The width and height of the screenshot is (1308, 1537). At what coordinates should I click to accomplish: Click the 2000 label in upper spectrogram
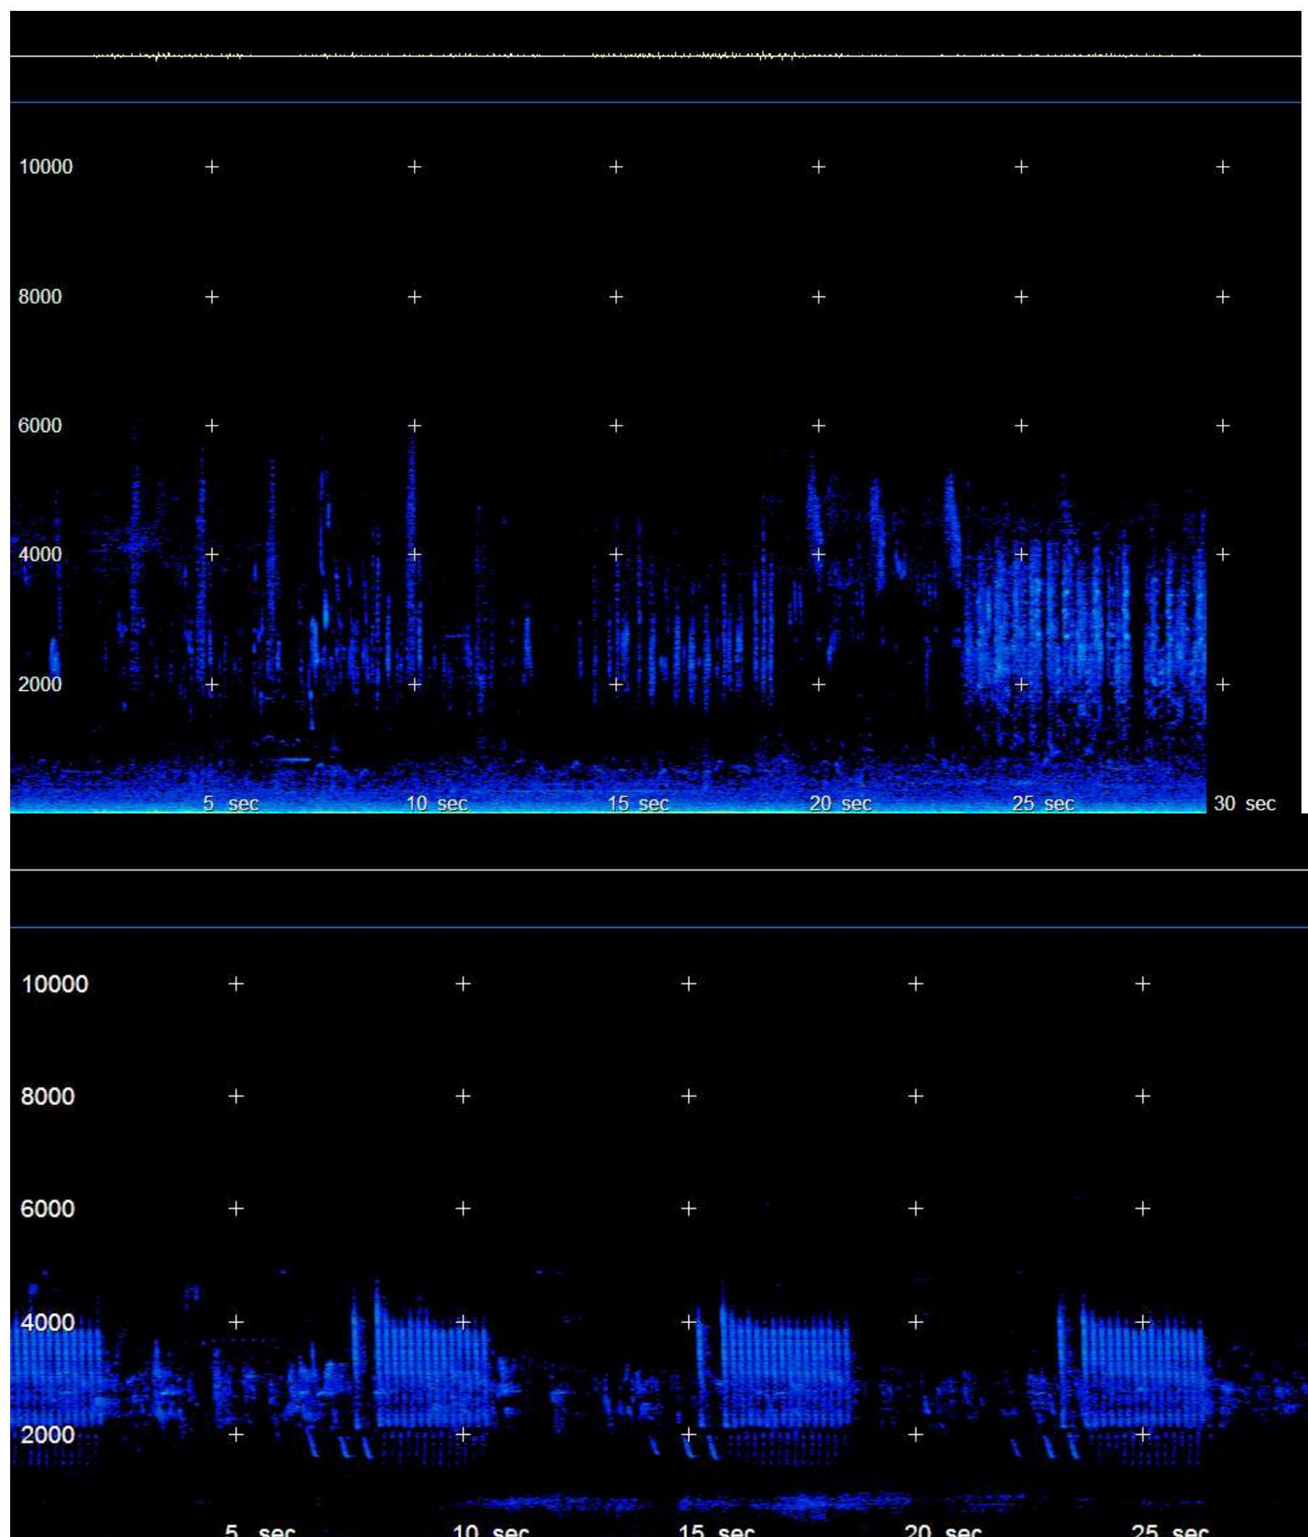click(x=40, y=684)
